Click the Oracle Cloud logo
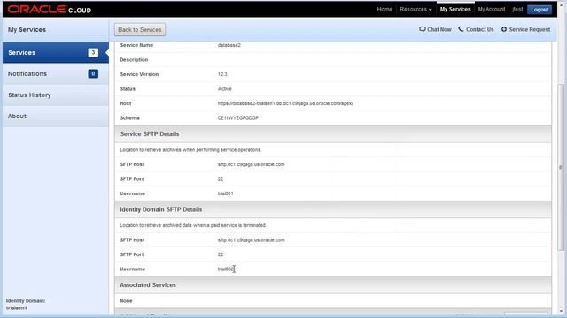The height and width of the screenshot is (318, 567). click(x=50, y=10)
